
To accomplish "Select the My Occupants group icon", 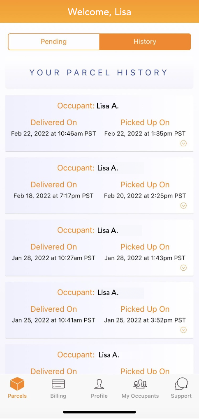I will point(140,384).
